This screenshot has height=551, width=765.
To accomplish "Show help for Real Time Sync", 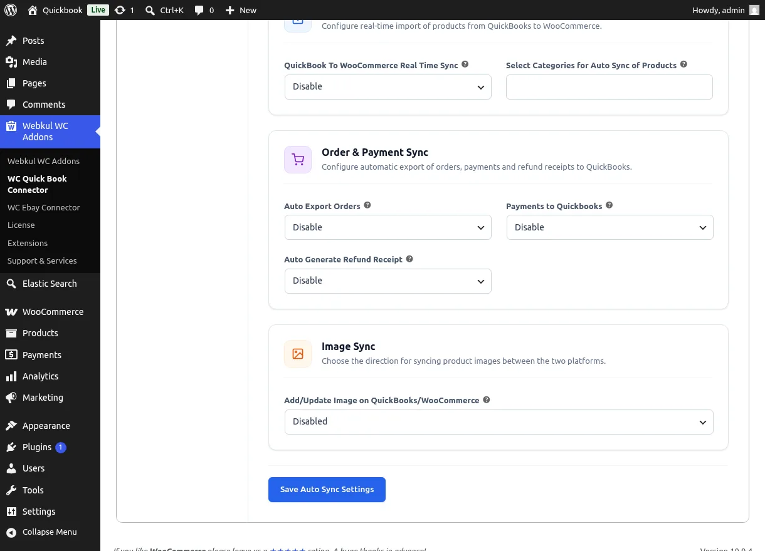I will pos(465,64).
